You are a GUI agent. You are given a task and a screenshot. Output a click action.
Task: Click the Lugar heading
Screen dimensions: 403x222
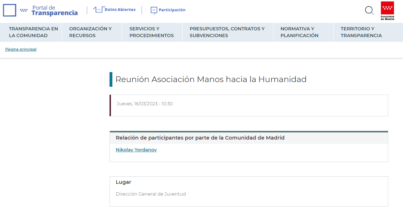pyautogui.click(x=123, y=182)
